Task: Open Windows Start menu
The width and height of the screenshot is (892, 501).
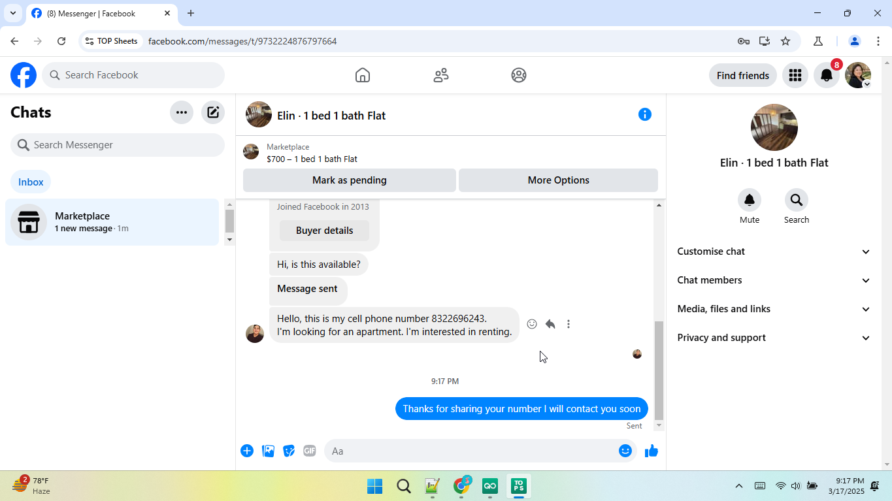Action: (374, 487)
